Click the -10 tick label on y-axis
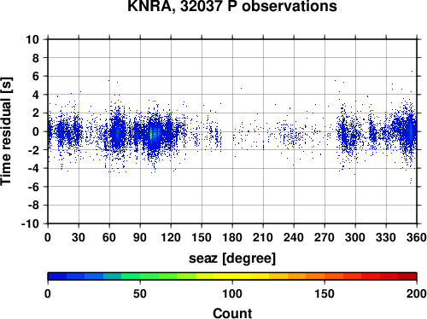Viewport: 427px width, 319px height. click(30, 223)
